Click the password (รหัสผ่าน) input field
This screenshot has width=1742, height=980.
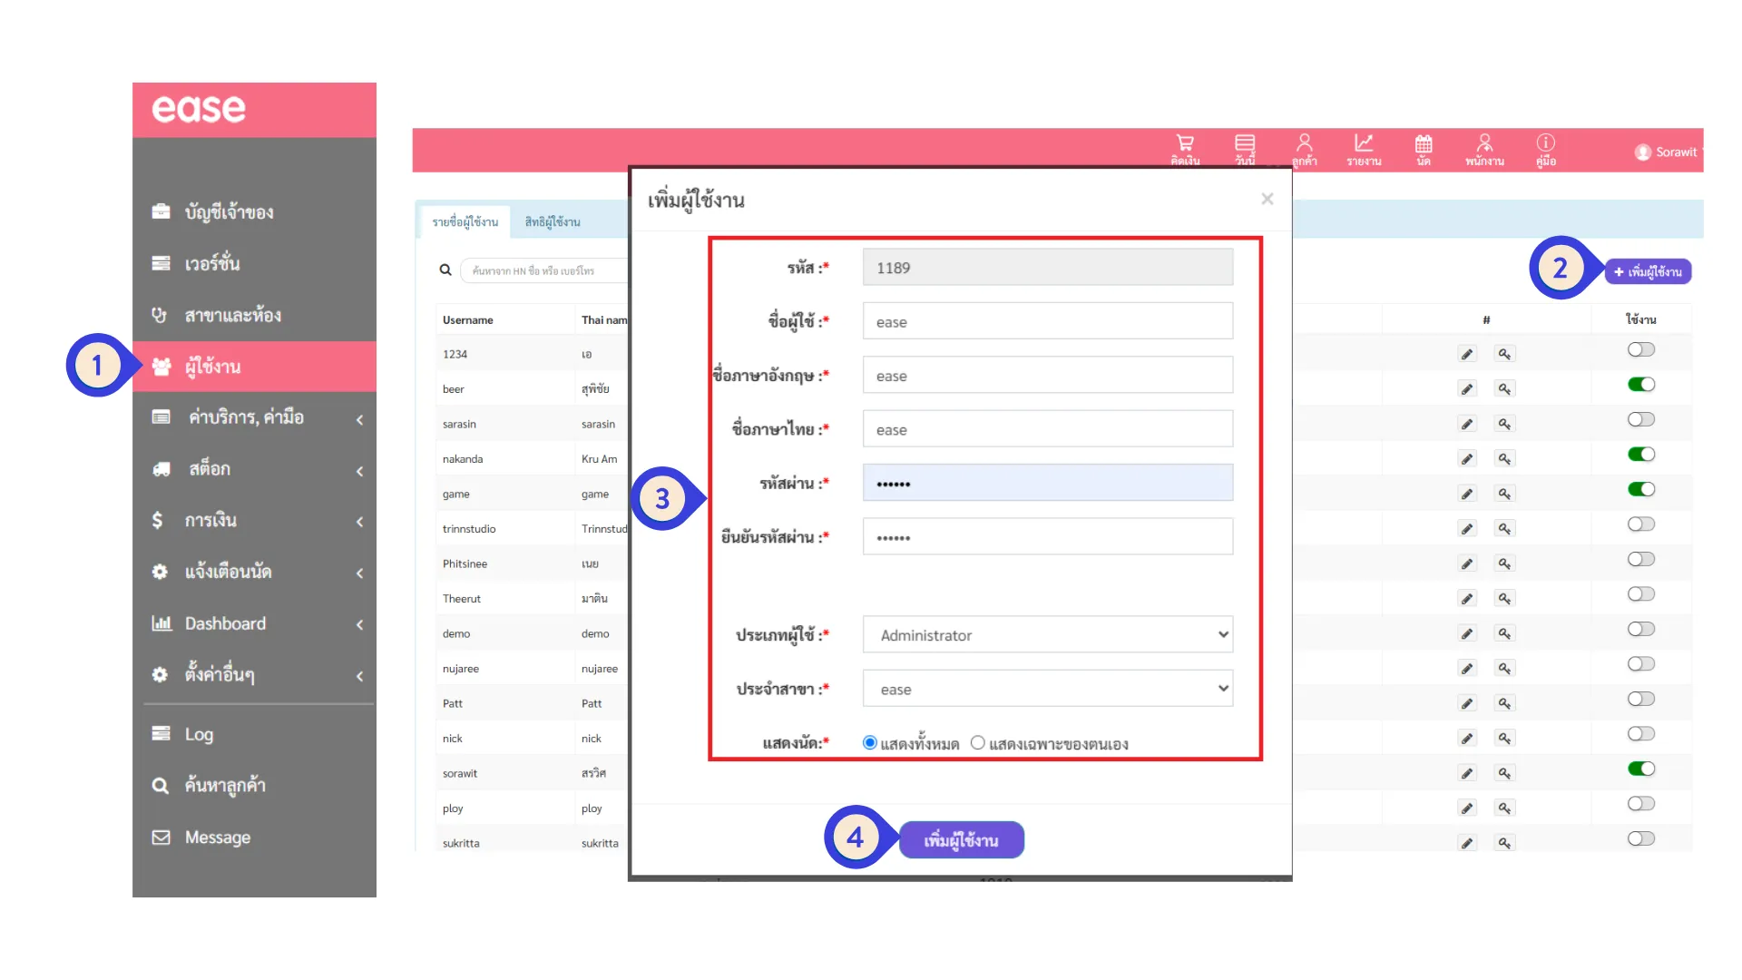tap(1047, 484)
